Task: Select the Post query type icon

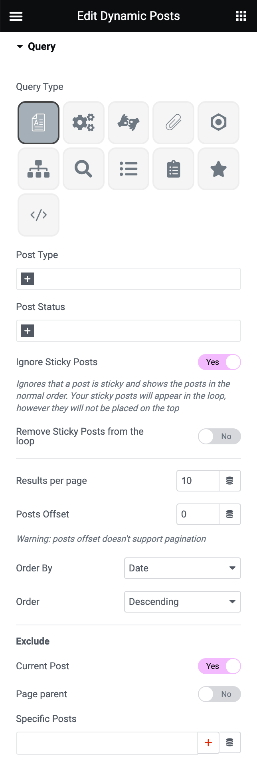Action: click(38, 123)
